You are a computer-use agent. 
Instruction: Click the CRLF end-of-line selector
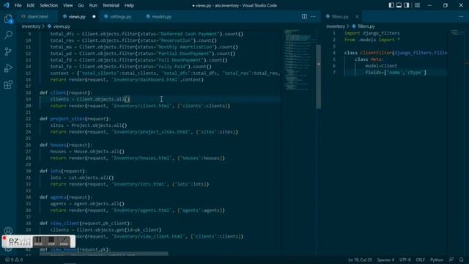tap(420, 260)
